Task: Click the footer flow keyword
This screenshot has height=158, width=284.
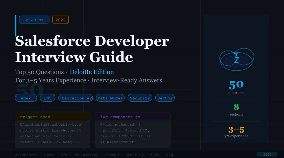Action: tap(155, 155)
